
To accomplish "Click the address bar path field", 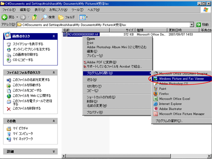I will click(103, 25).
